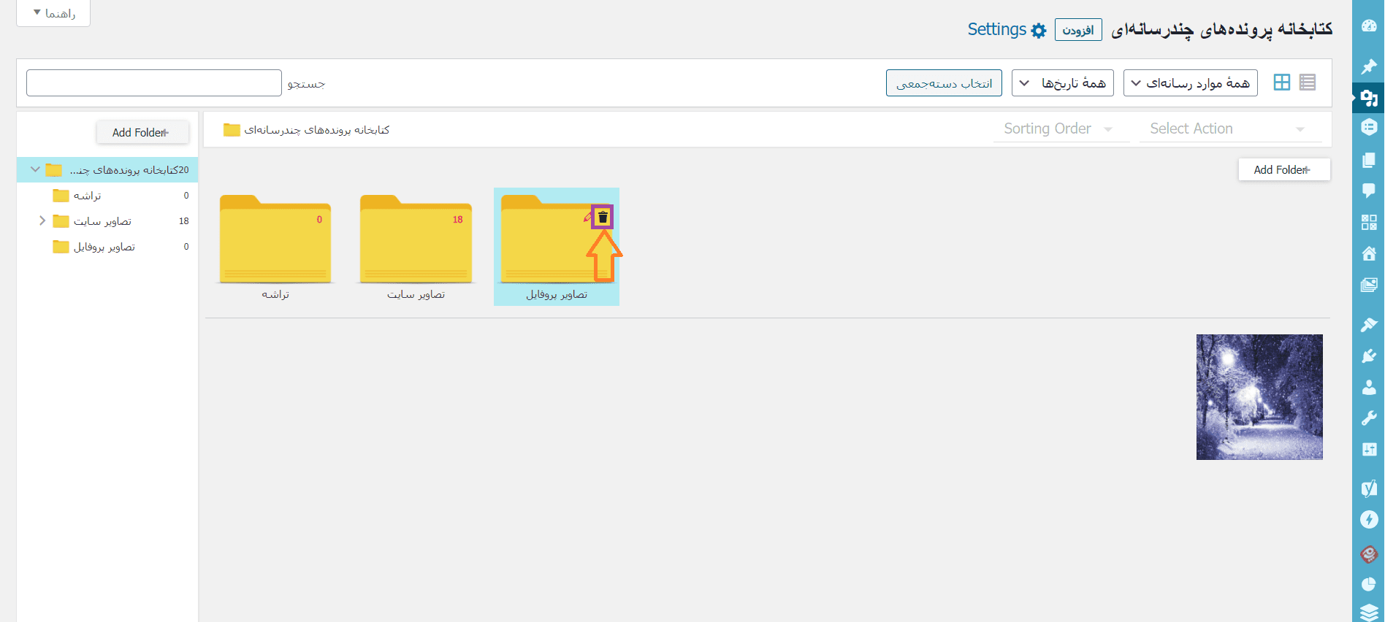The image size is (1385, 622).
Task: Click the افزودن add new button
Action: tap(1077, 30)
